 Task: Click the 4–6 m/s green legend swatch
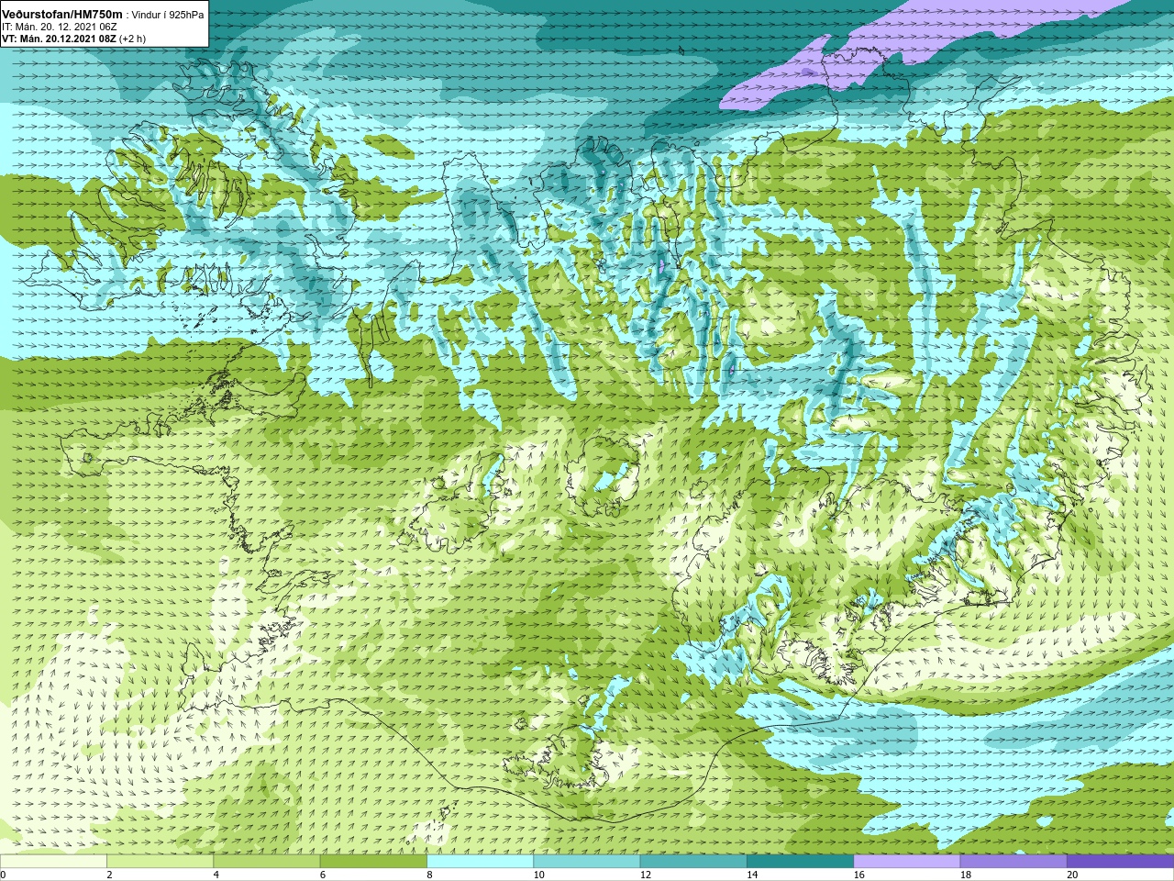[x=267, y=862]
